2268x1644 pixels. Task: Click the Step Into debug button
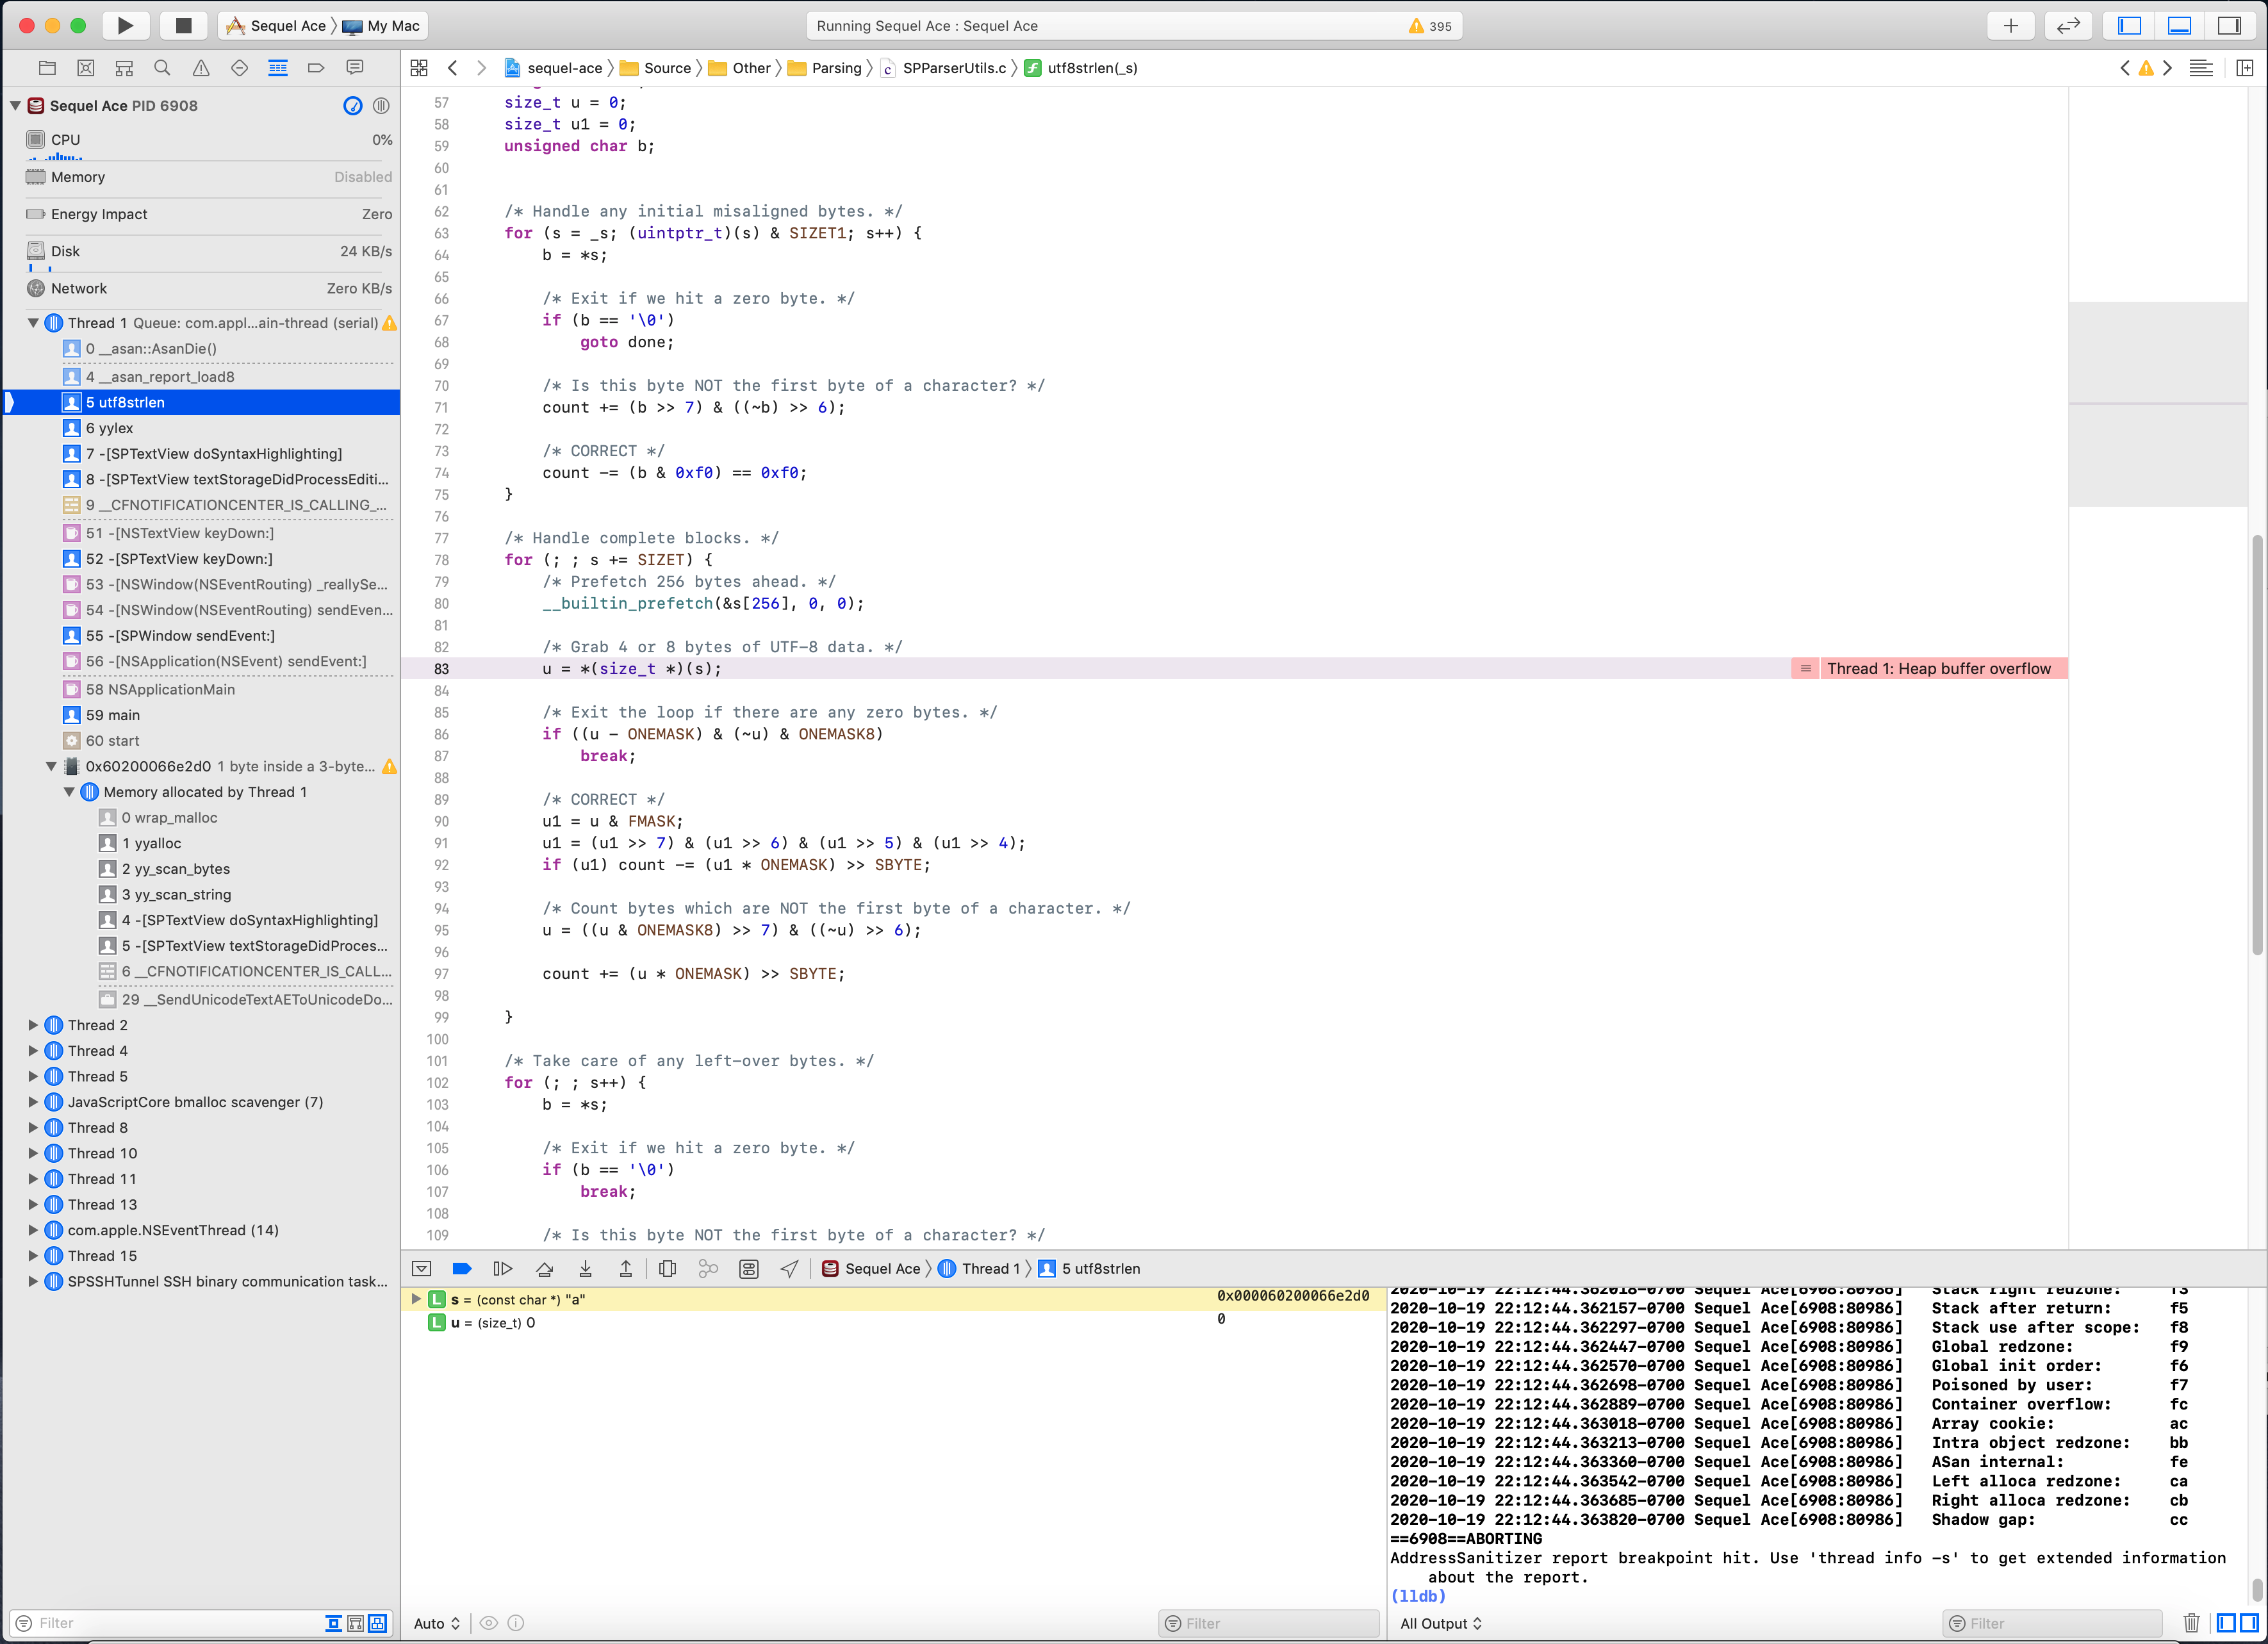coord(586,1268)
